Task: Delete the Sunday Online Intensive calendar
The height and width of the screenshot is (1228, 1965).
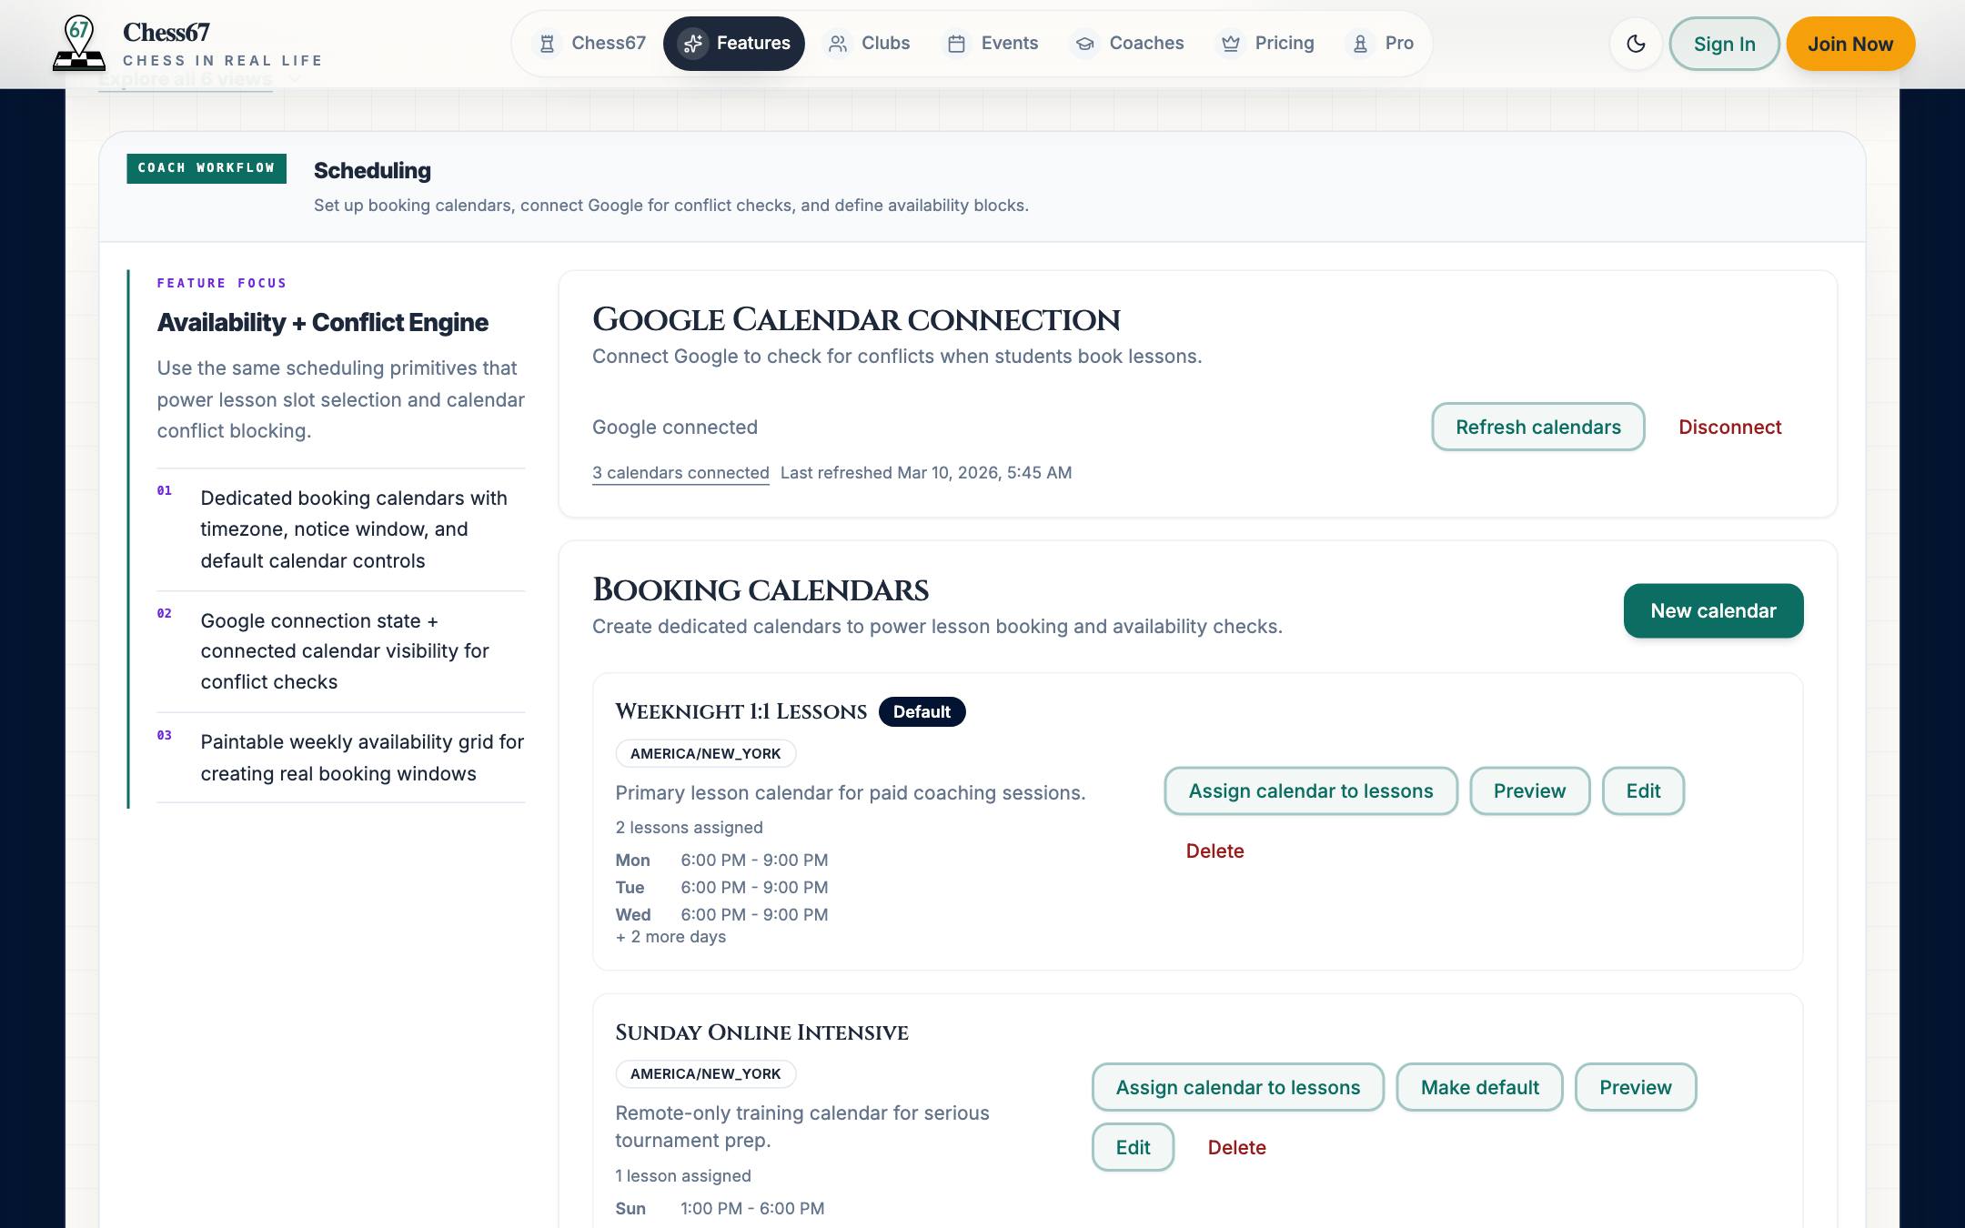Action: point(1236,1147)
